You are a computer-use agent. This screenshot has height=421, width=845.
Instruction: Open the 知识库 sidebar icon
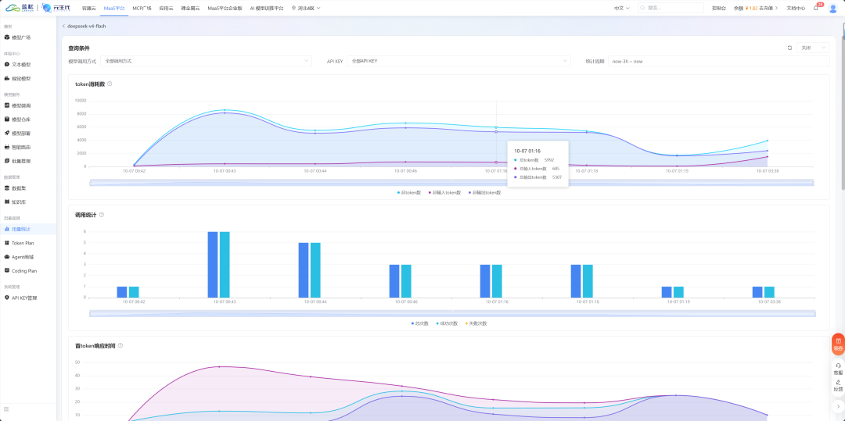pyautogui.click(x=7, y=202)
